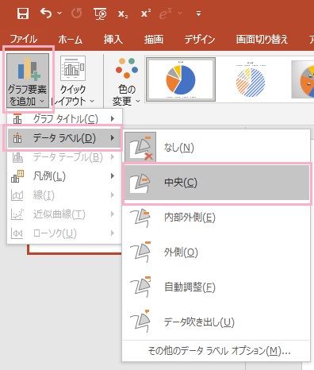Click the disabled ローソク(U) item
314x370 pixels.
pyautogui.click(x=64, y=233)
